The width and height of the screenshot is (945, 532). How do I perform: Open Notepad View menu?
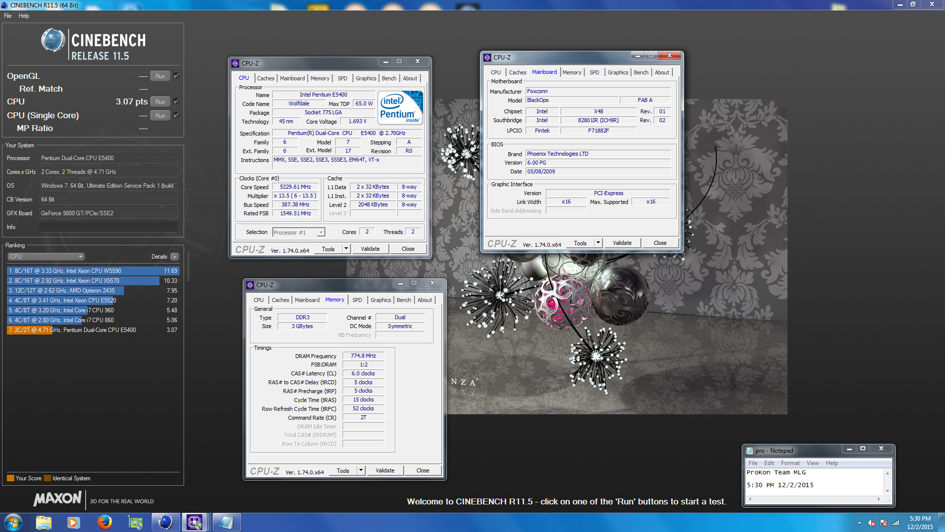[x=813, y=463]
